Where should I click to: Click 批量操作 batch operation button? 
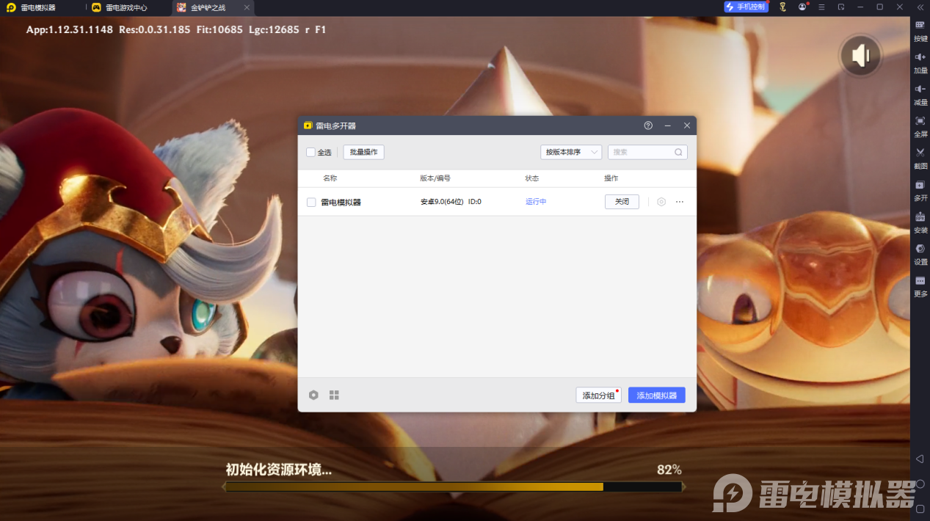[363, 152]
